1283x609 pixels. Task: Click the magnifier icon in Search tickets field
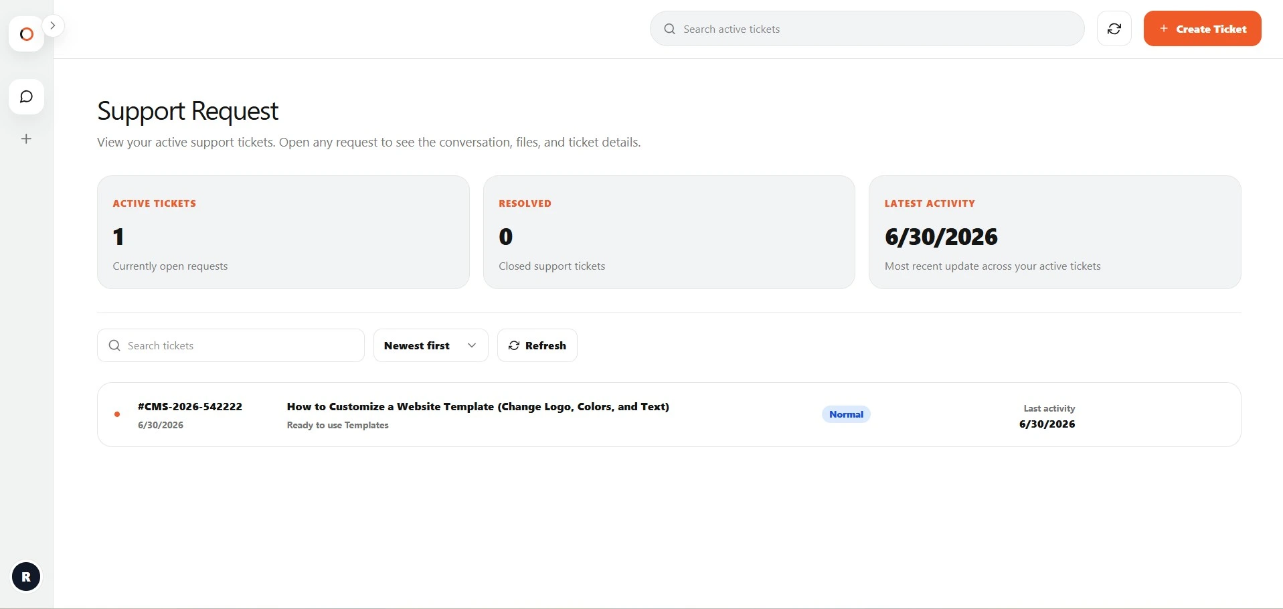coord(114,345)
